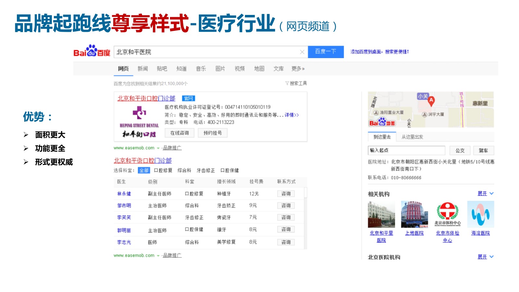Expand arrow beside first www.easemob.com
The image size is (519, 292).
tap(158, 148)
